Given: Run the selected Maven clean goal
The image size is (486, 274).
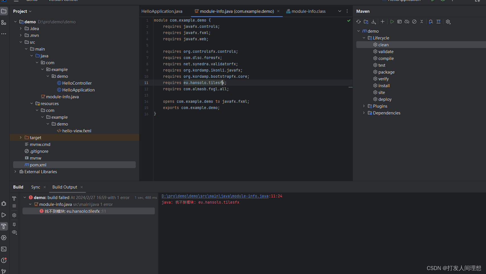Looking at the screenshot, I should 392,22.
